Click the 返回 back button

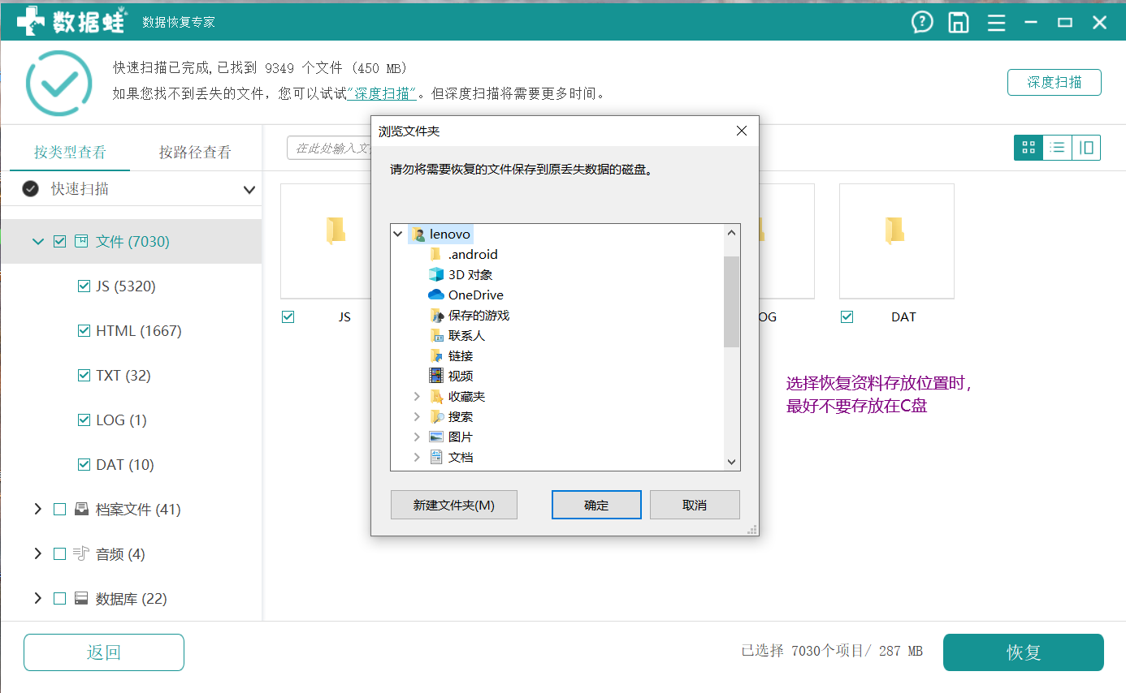[104, 652]
